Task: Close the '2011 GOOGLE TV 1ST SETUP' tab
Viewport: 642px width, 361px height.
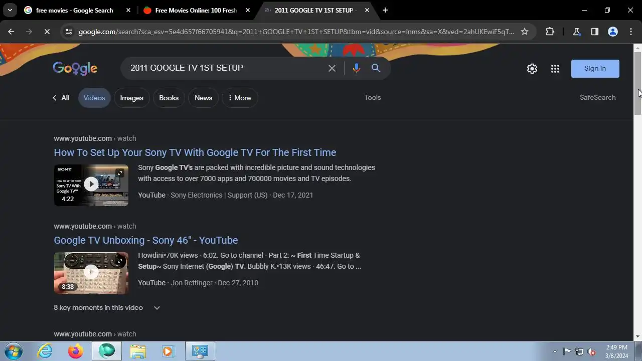Action: point(367,10)
